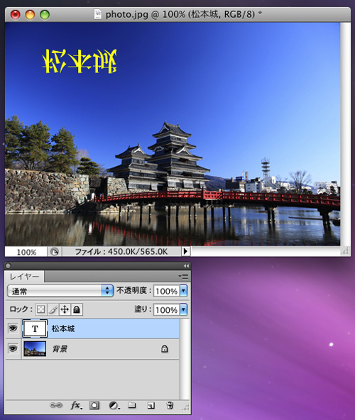This screenshot has height=420, width=355.
Task: Open the blend mode 通常 dropdown
Action: click(x=60, y=291)
